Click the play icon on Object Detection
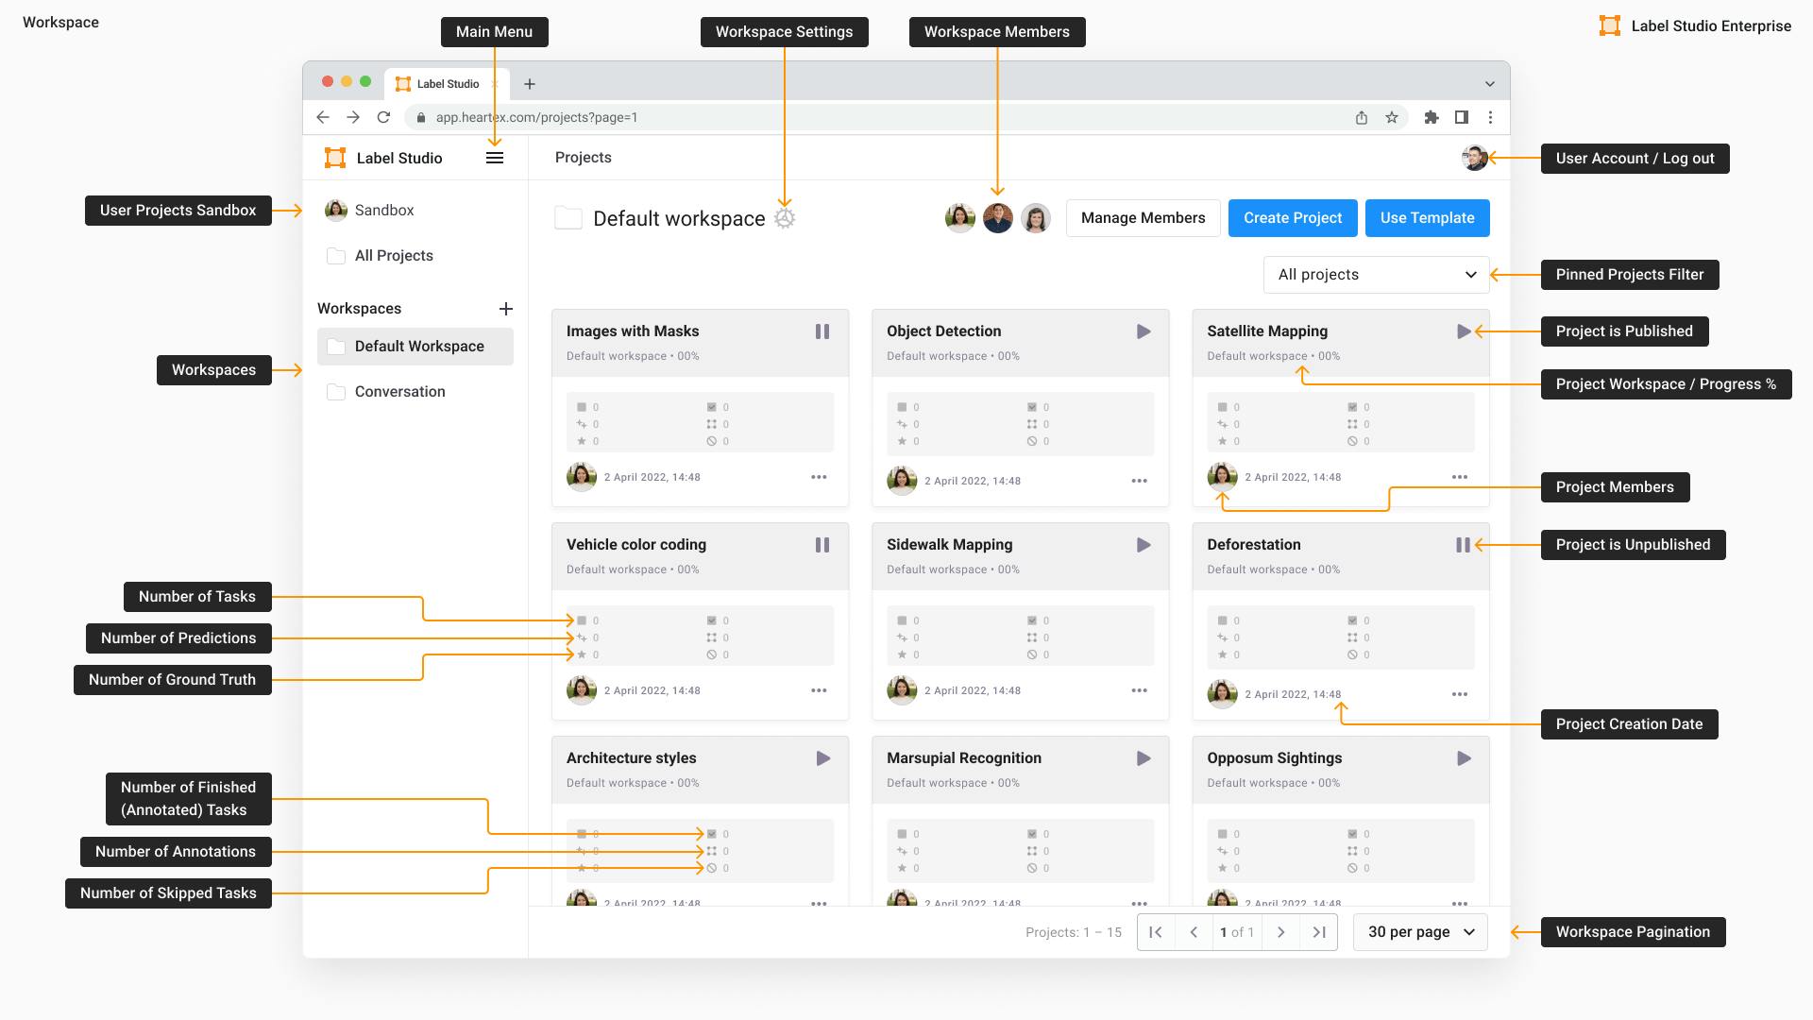The width and height of the screenshot is (1813, 1020). [1141, 331]
